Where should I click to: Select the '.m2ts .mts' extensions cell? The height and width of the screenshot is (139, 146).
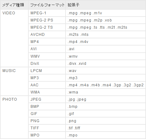point(105,35)
